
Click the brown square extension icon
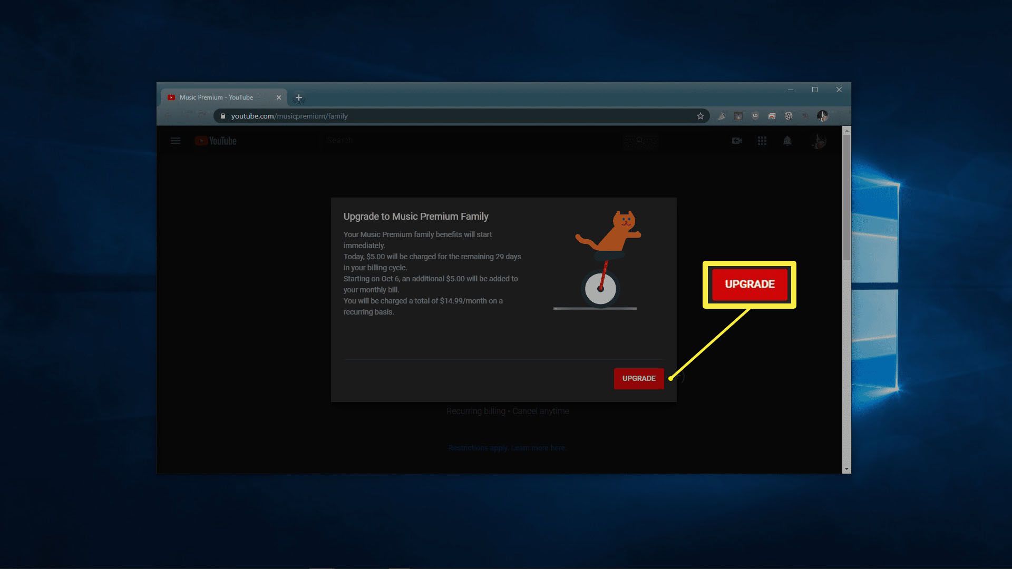coord(738,116)
